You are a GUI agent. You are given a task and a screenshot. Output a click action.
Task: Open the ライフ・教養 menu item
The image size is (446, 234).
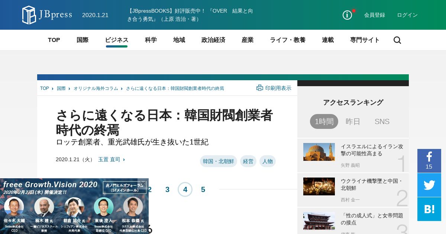coord(288,40)
